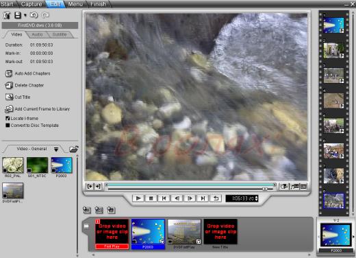The height and width of the screenshot is (258, 356).
Task: Open the Save options dropdown arrow
Action: 25,15
